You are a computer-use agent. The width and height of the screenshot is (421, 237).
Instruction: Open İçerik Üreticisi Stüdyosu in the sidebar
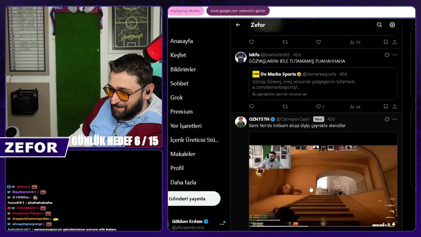(x=195, y=140)
